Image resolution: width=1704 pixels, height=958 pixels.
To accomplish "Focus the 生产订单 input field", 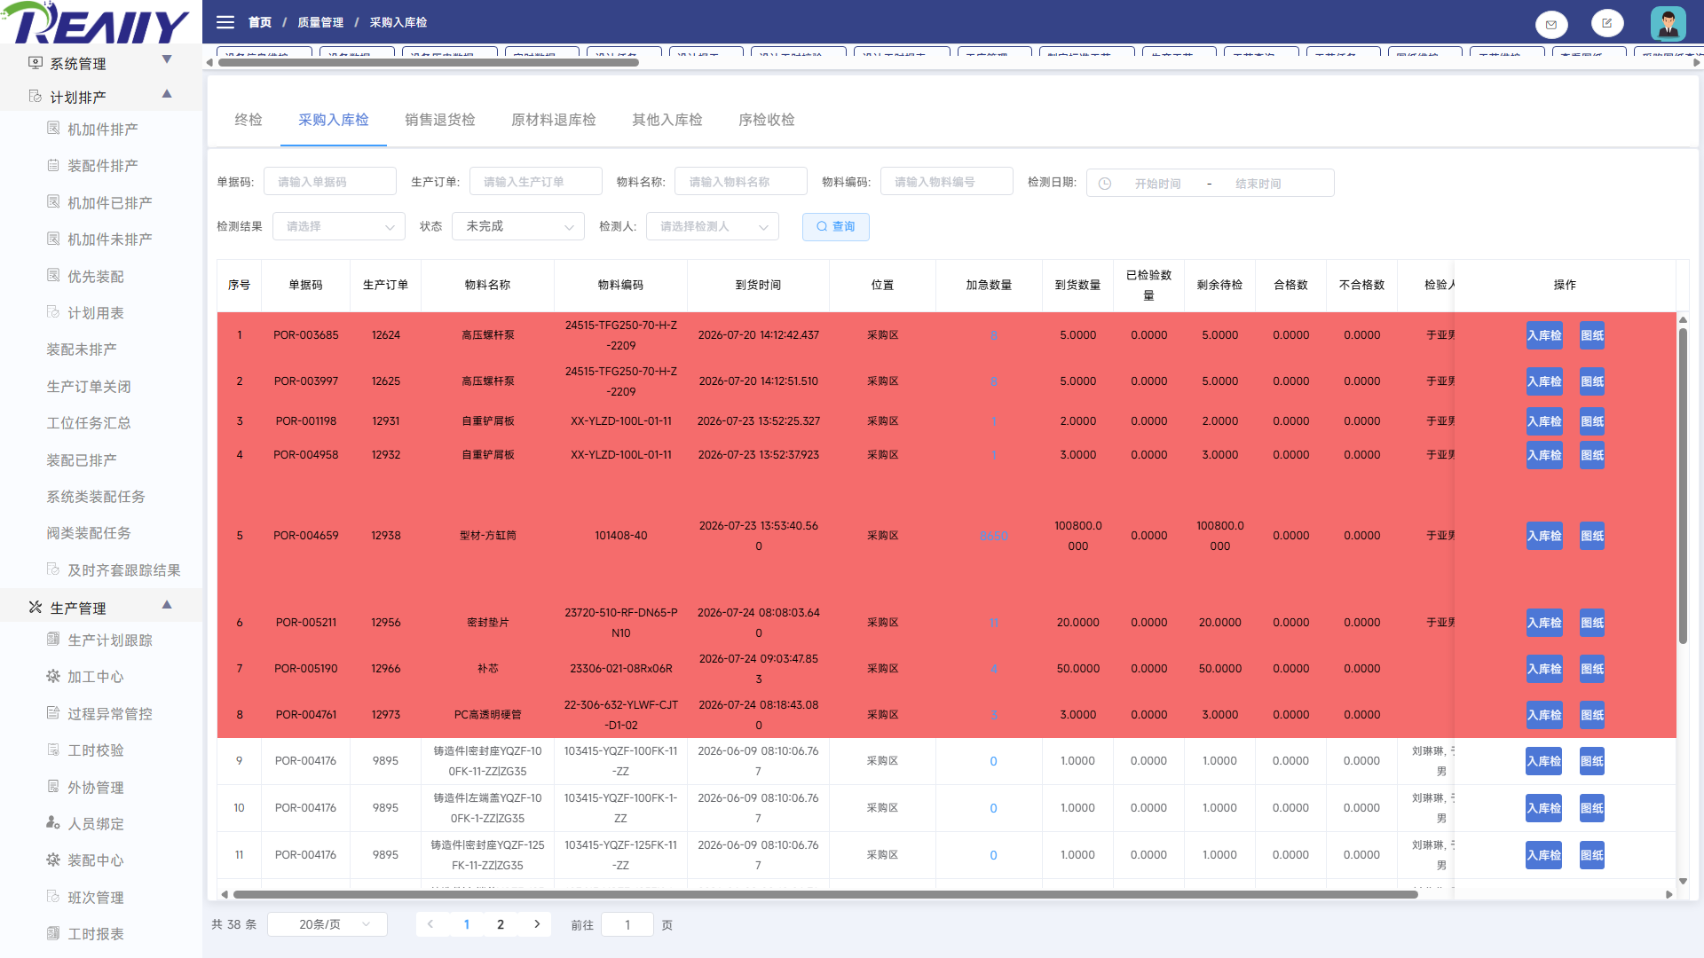I will 536,181.
